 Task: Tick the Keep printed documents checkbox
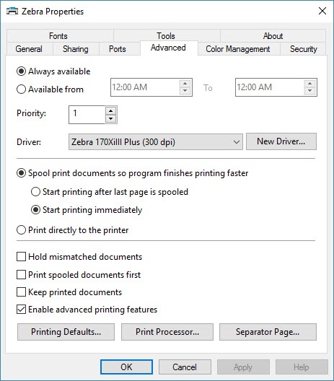coord(21,292)
